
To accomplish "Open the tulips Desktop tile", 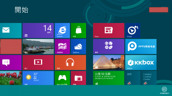I will (11, 78).
